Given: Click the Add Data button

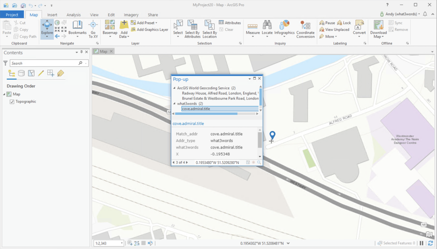Looking at the screenshot, I should [124, 29].
